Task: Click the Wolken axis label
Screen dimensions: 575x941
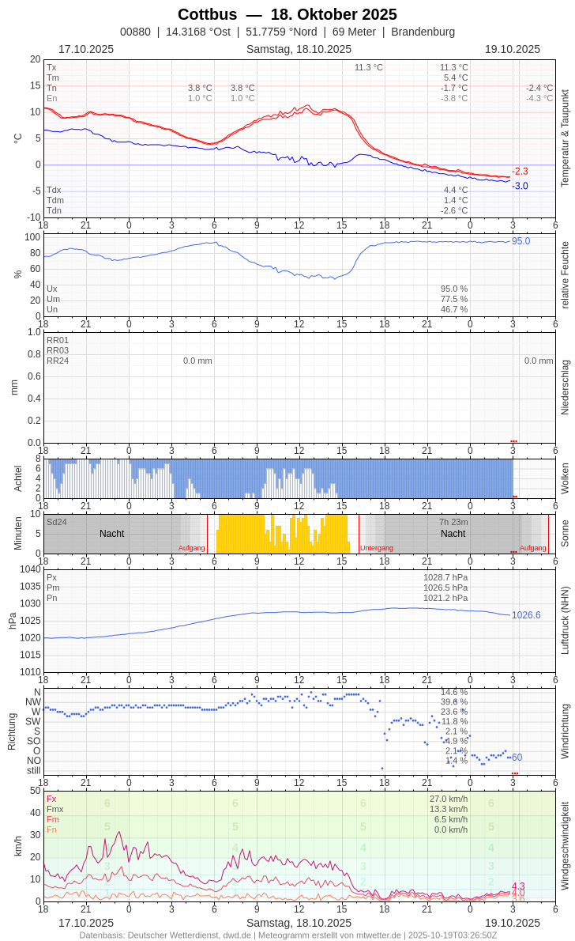Action: 565,478
